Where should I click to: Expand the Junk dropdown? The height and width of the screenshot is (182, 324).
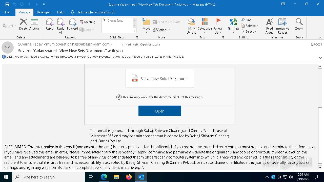(x=10, y=26)
